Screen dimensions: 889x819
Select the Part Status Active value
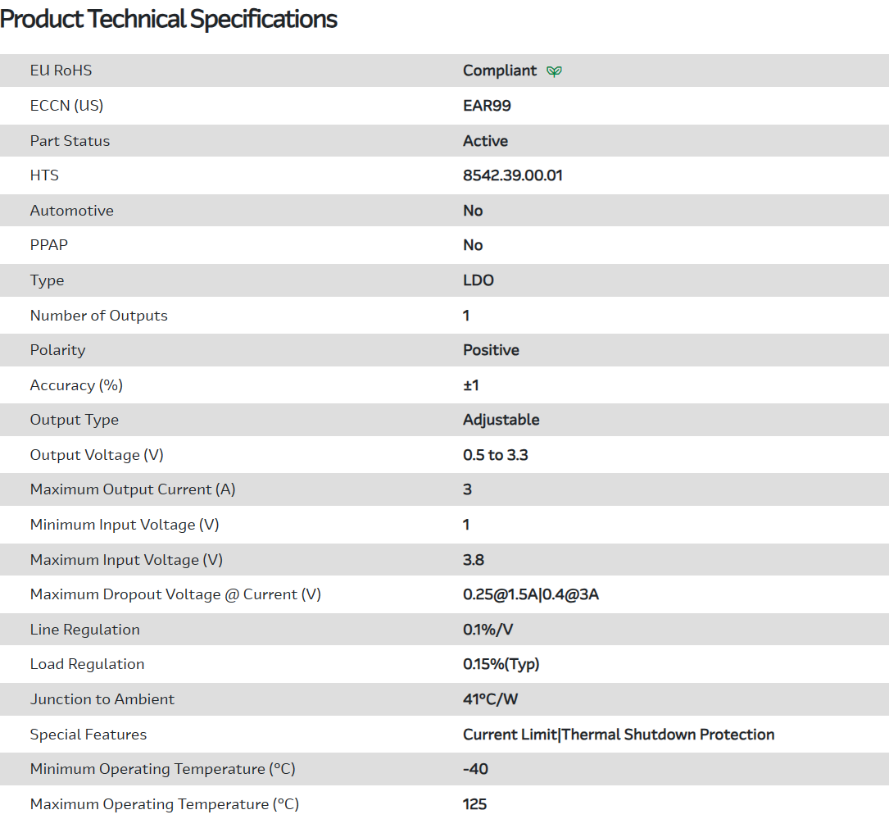point(485,141)
